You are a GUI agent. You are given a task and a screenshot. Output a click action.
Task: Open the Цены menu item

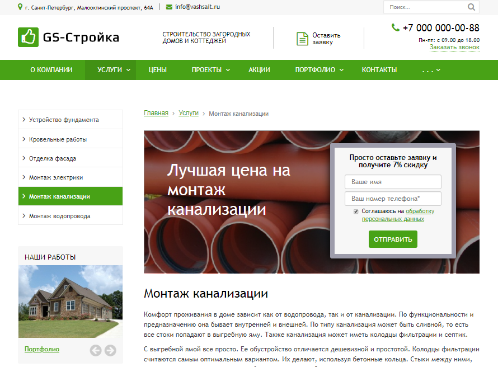click(x=157, y=70)
